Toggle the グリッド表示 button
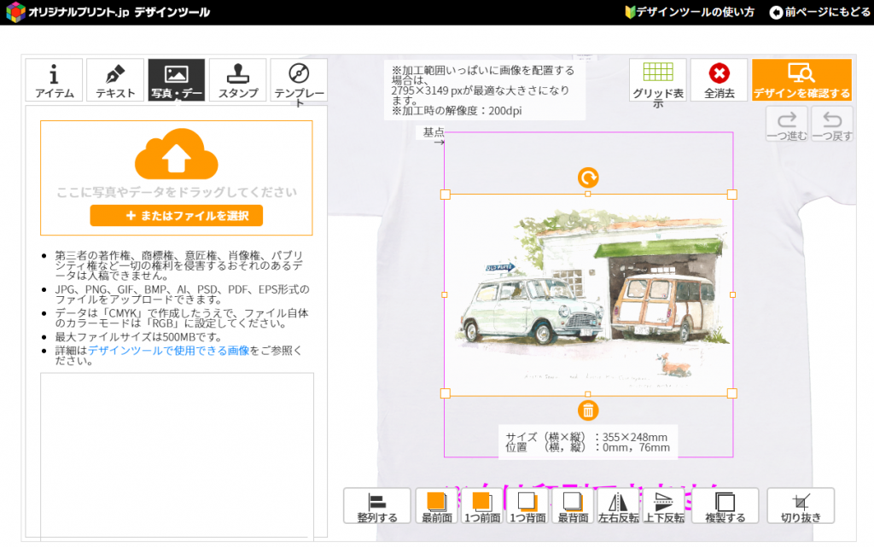874x547 pixels. (658, 79)
